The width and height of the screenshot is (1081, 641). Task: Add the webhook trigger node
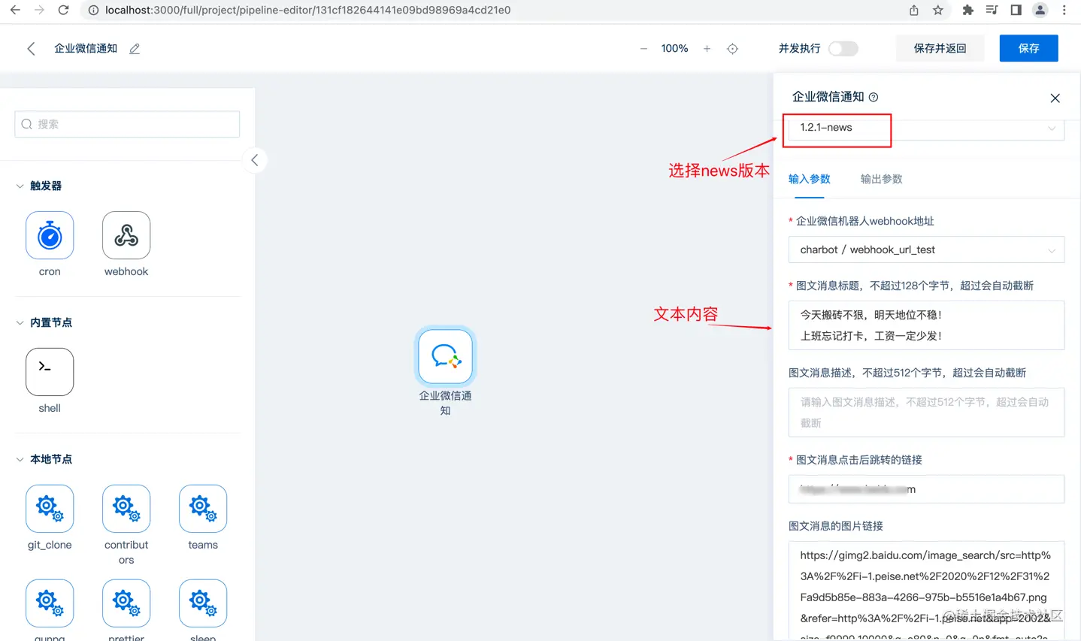(126, 236)
